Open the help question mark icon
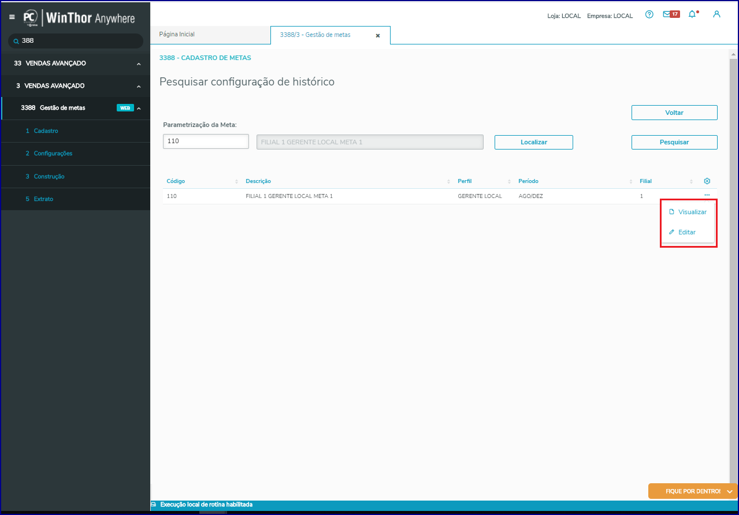Viewport: 739px width, 515px height. tap(649, 14)
